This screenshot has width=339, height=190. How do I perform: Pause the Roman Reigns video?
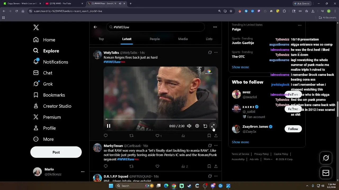click(109, 126)
